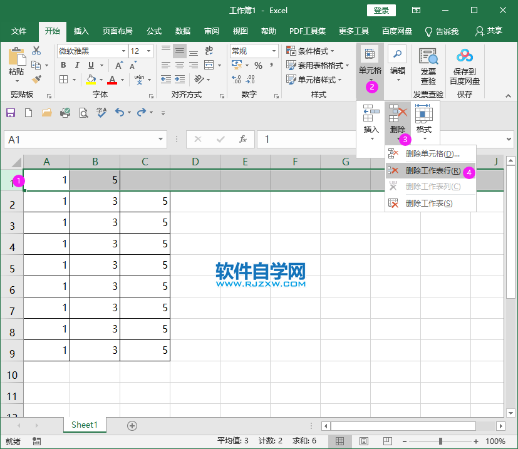Image resolution: width=518 pixels, height=449 pixels.
Task: Open the fill color bucket icon
Action: (x=91, y=80)
